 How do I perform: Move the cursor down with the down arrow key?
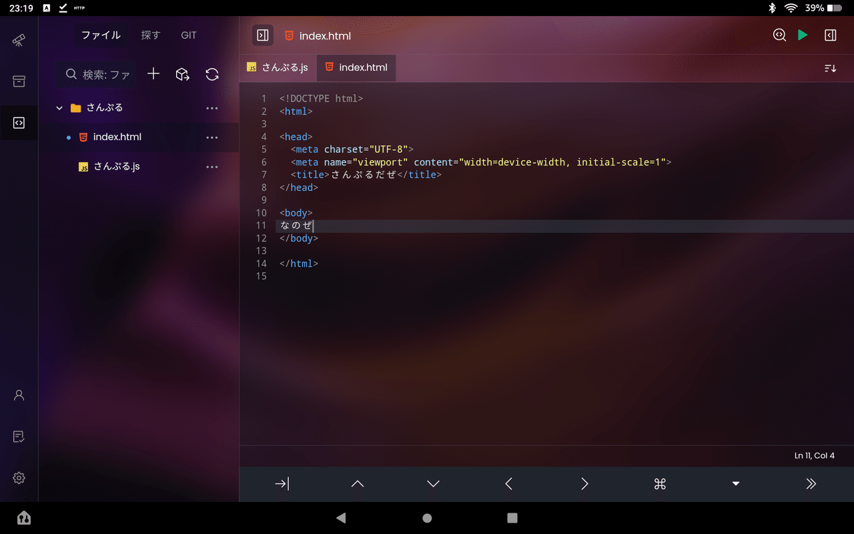[x=433, y=484]
